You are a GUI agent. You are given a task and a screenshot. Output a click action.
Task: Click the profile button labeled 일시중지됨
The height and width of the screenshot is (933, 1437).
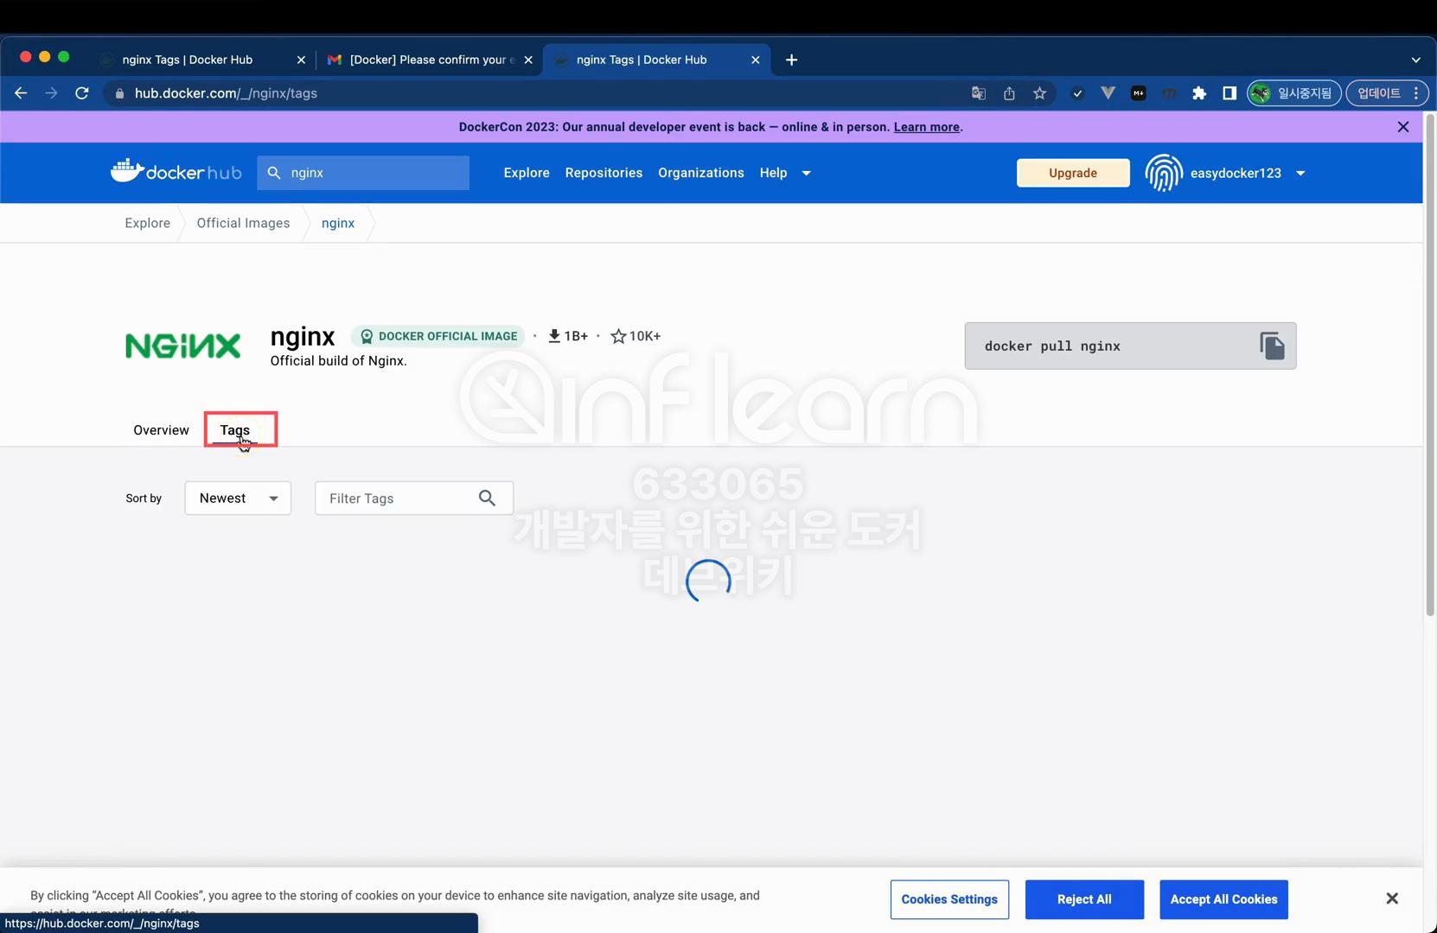(1294, 93)
